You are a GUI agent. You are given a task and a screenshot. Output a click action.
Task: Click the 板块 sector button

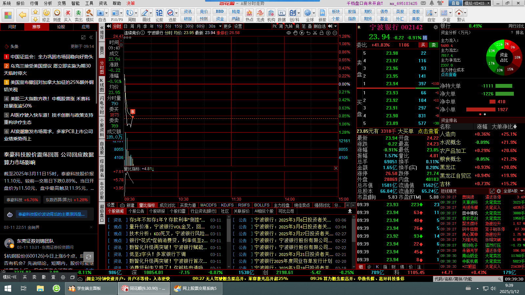tap(336, 12)
